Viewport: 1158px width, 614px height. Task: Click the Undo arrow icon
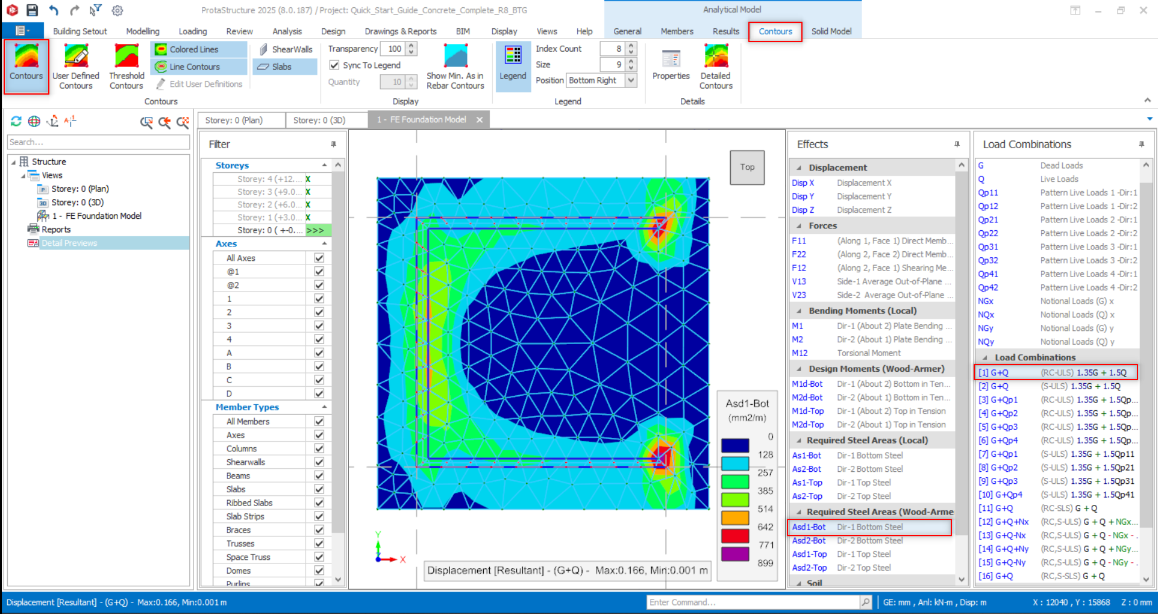click(x=54, y=10)
